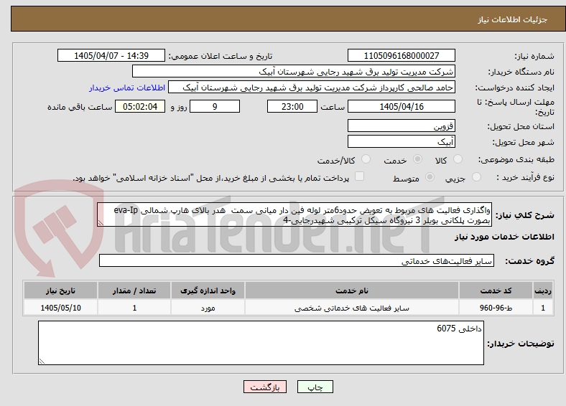The image size is (566, 406).
Task: Click the response deadline date field
Action: point(402,106)
